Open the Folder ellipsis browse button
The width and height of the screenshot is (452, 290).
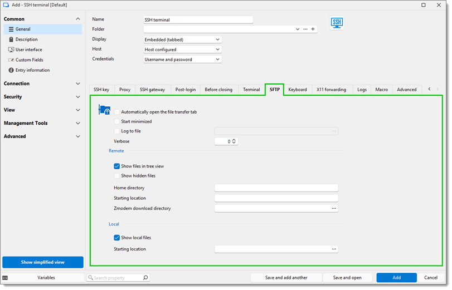pyautogui.click(x=305, y=29)
